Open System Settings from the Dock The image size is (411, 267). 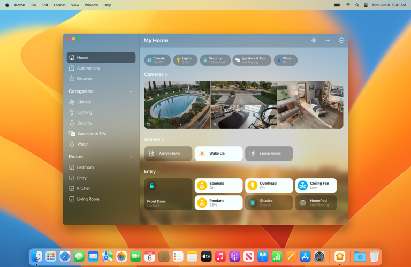319,256
